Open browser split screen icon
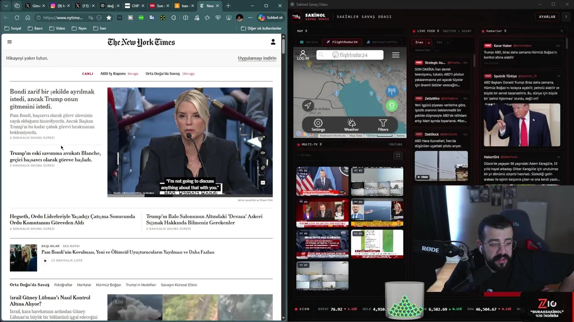The height and width of the screenshot is (322, 574). pyautogui.click(x=186, y=17)
